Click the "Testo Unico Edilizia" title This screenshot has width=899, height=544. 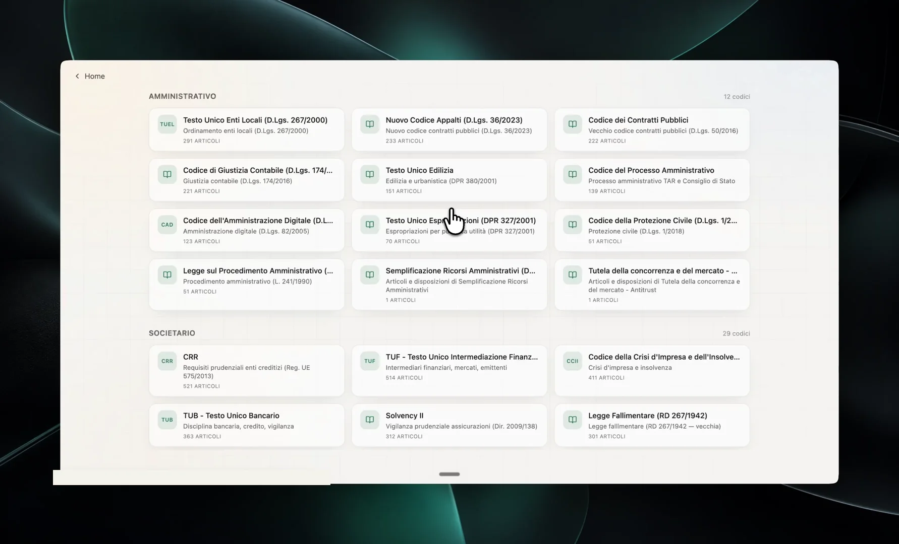click(420, 171)
